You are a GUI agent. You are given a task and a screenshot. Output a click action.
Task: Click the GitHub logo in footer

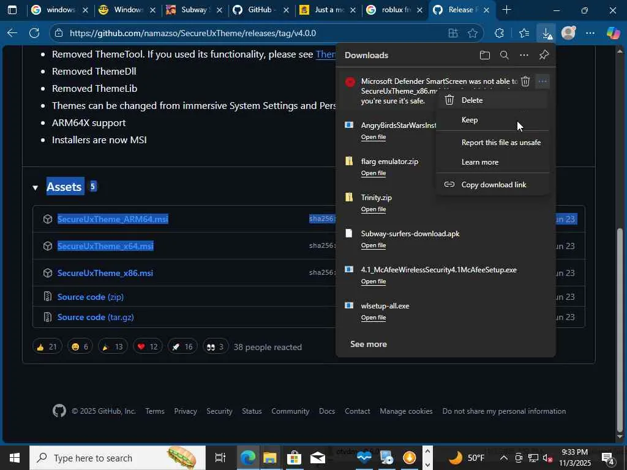(x=59, y=411)
